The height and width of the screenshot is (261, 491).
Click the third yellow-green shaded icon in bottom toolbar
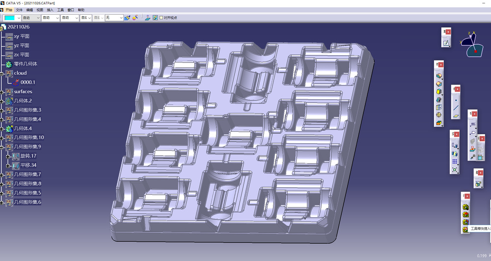point(465,222)
